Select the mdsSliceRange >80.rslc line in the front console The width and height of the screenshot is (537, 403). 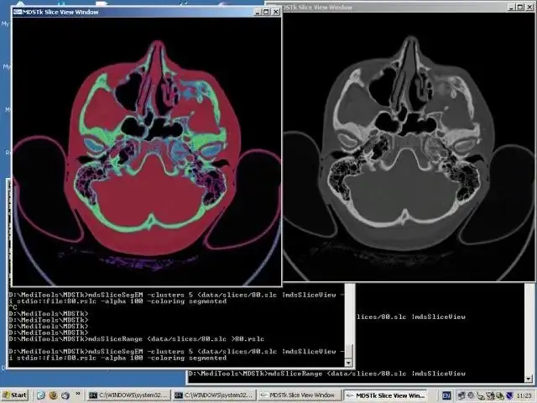point(137,339)
